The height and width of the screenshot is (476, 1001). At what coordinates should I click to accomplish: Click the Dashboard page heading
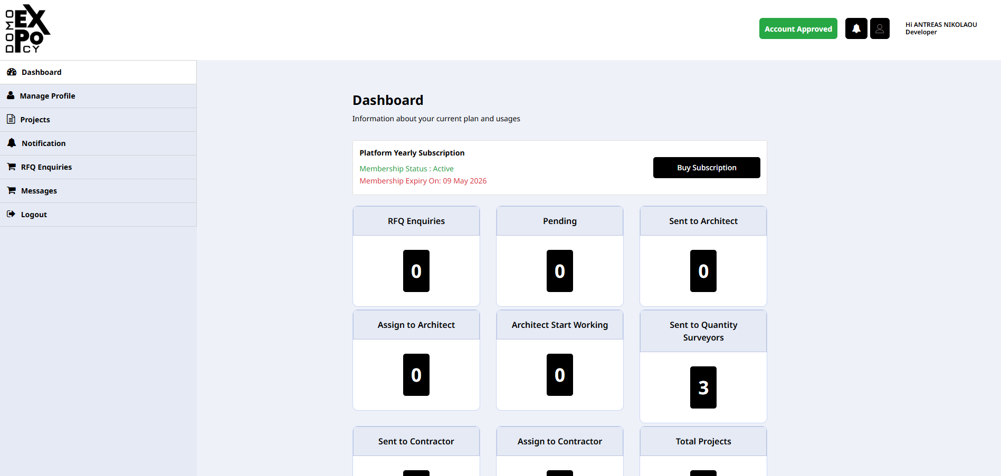pyautogui.click(x=388, y=100)
